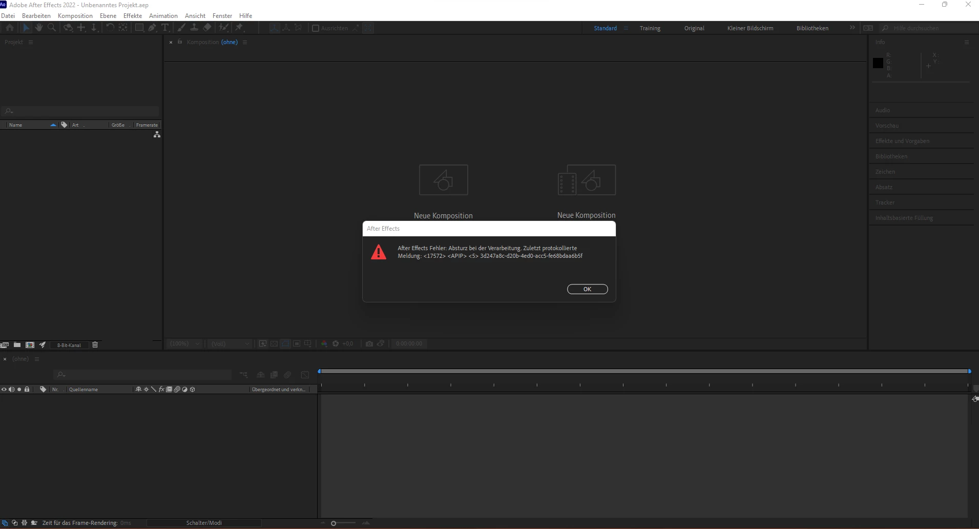979x529 pixels.
Task: Open the Datei menu
Action: [x=8, y=15]
